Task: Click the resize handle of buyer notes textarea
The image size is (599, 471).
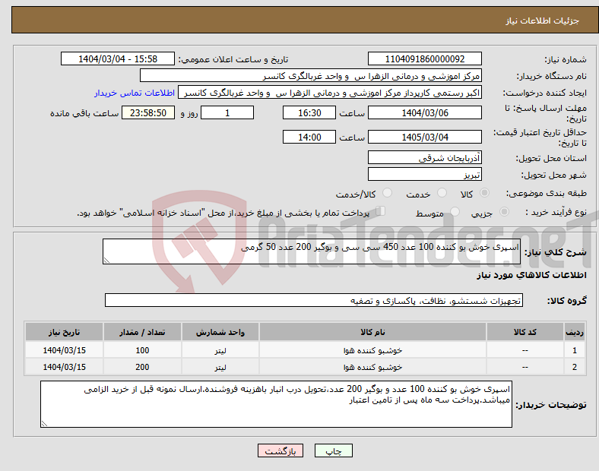Action: tap(44, 424)
